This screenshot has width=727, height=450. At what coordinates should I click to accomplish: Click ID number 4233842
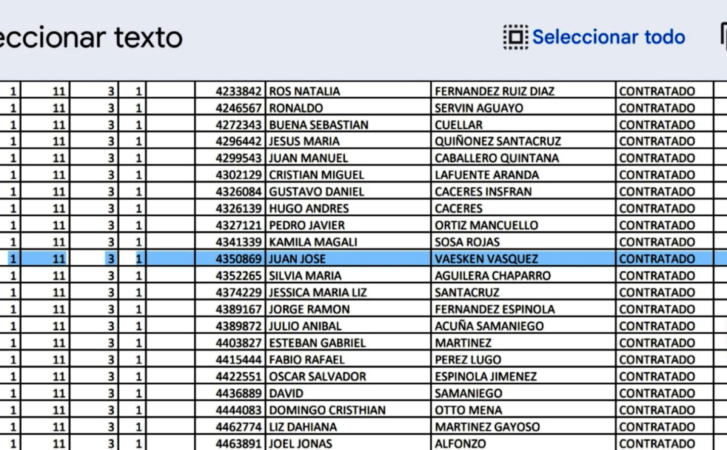pyautogui.click(x=239, y=91)
